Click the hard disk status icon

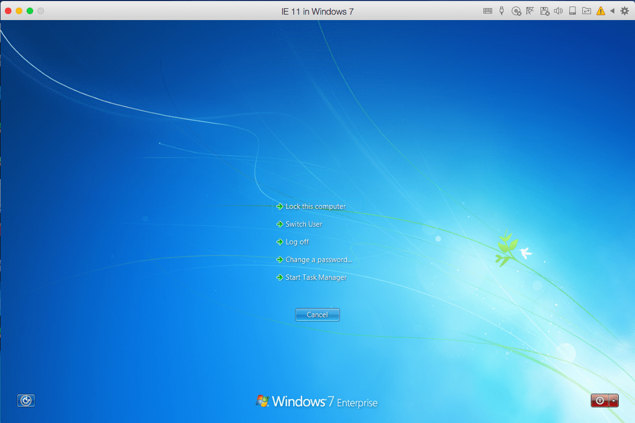[572, 10]
